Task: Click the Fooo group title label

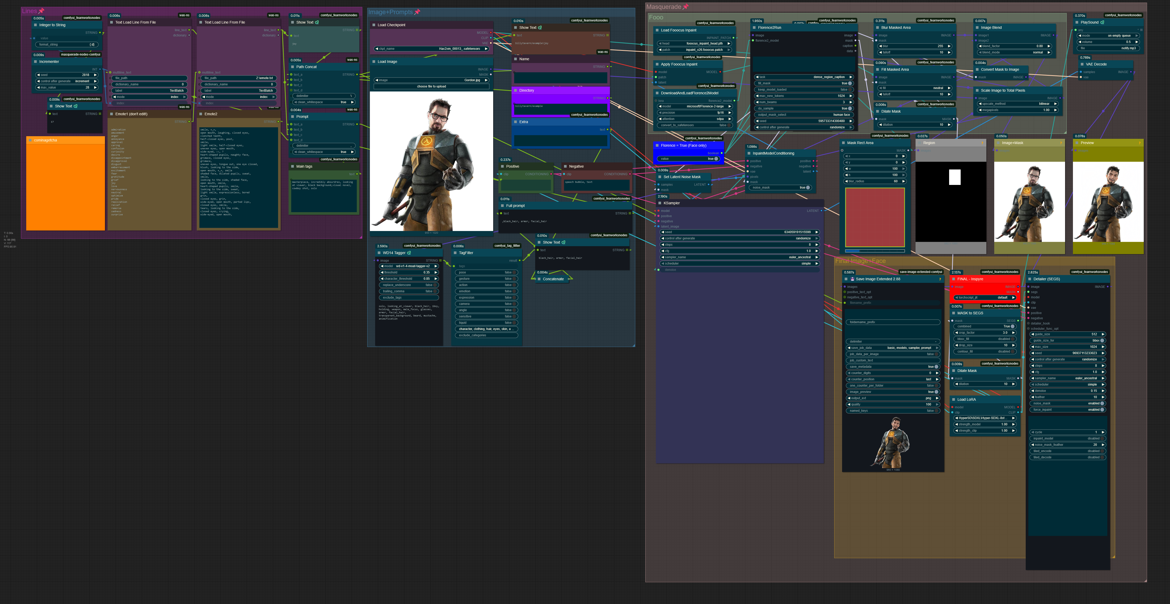Action: (656, 17)
